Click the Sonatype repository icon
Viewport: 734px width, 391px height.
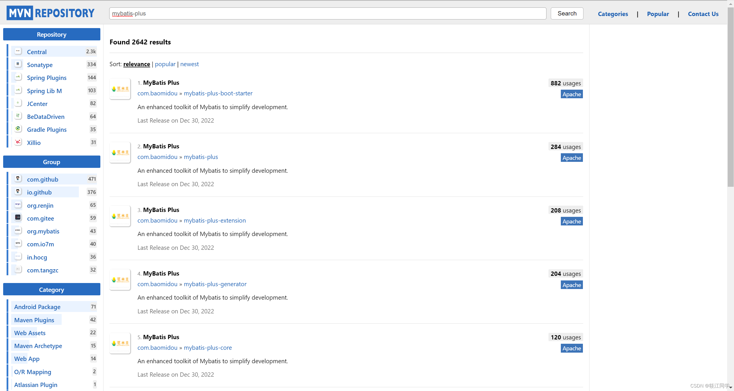18,64
